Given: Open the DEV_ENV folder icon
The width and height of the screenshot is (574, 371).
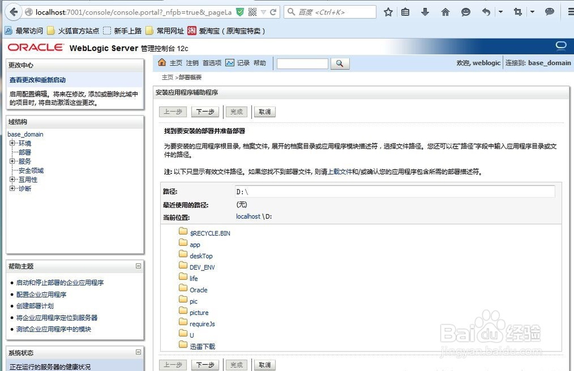Looking at the screenshot, I should click(183, 265).
